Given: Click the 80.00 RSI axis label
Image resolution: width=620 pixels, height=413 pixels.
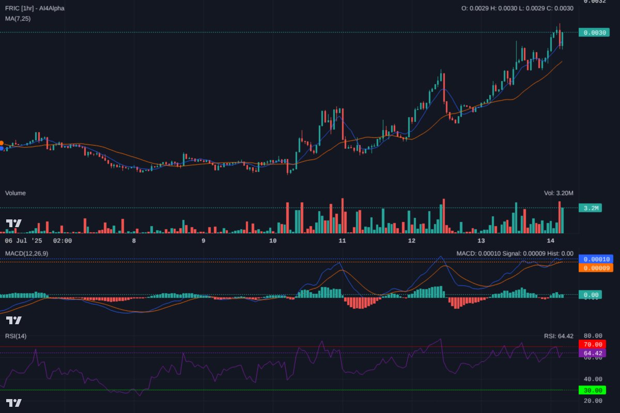Looking at the screenshot, I should tap(593, 336).
